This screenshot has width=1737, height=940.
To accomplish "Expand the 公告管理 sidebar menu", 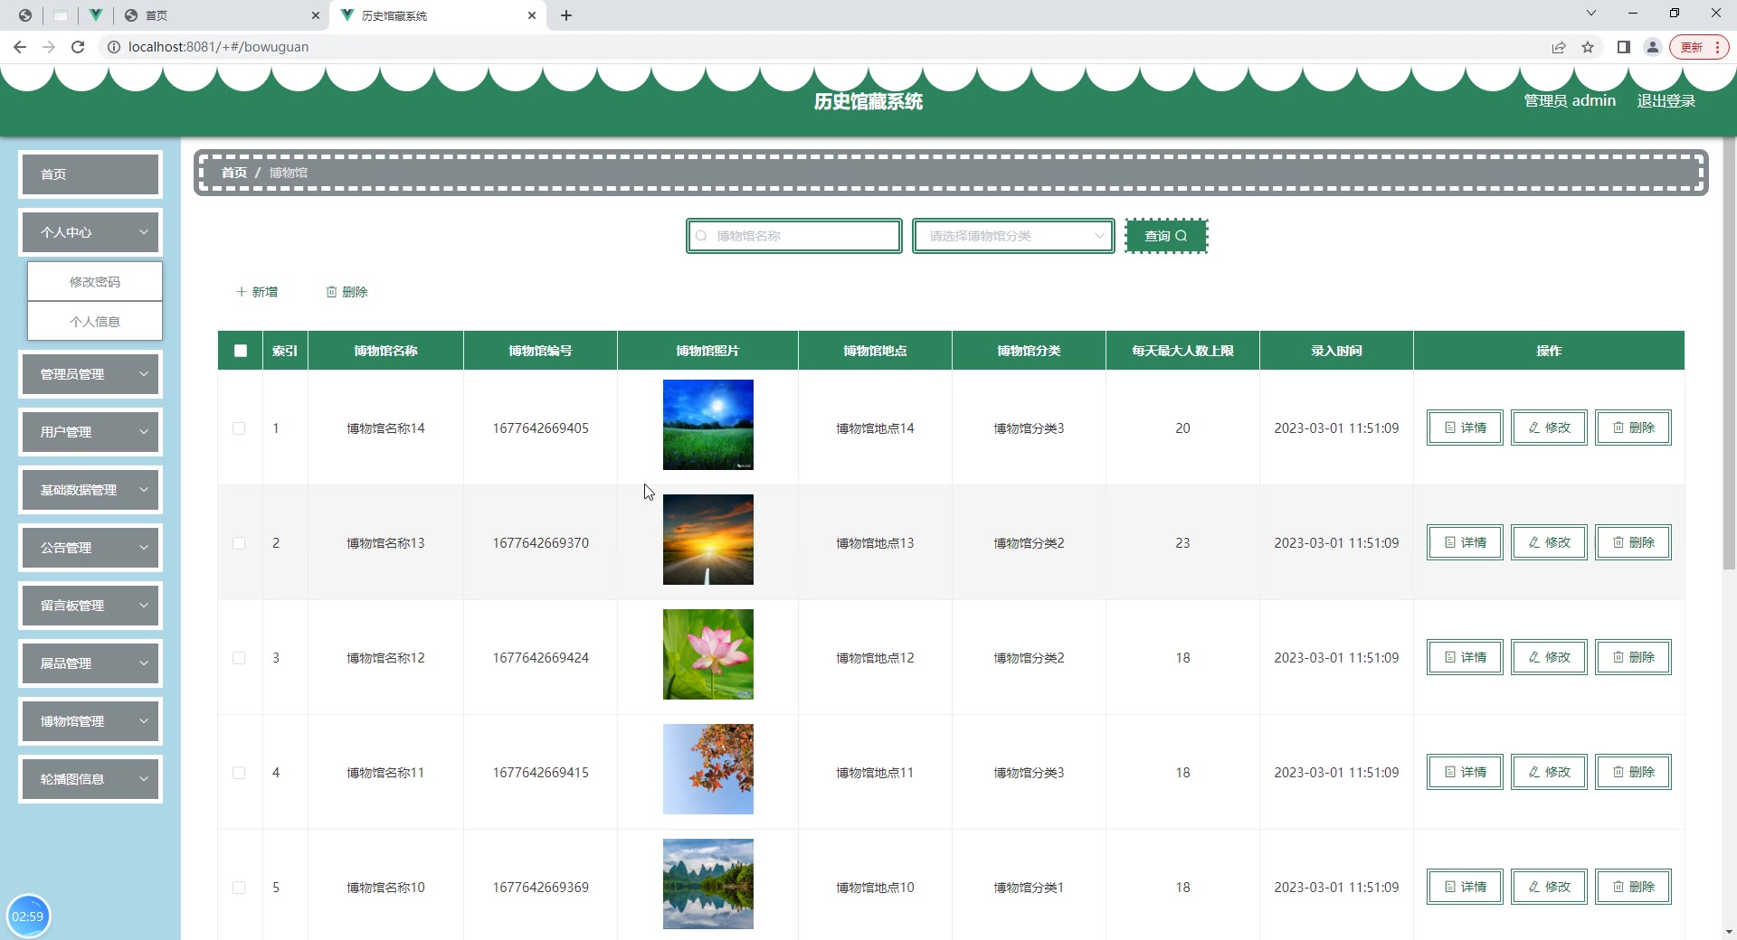I will (x=90, y=548).
